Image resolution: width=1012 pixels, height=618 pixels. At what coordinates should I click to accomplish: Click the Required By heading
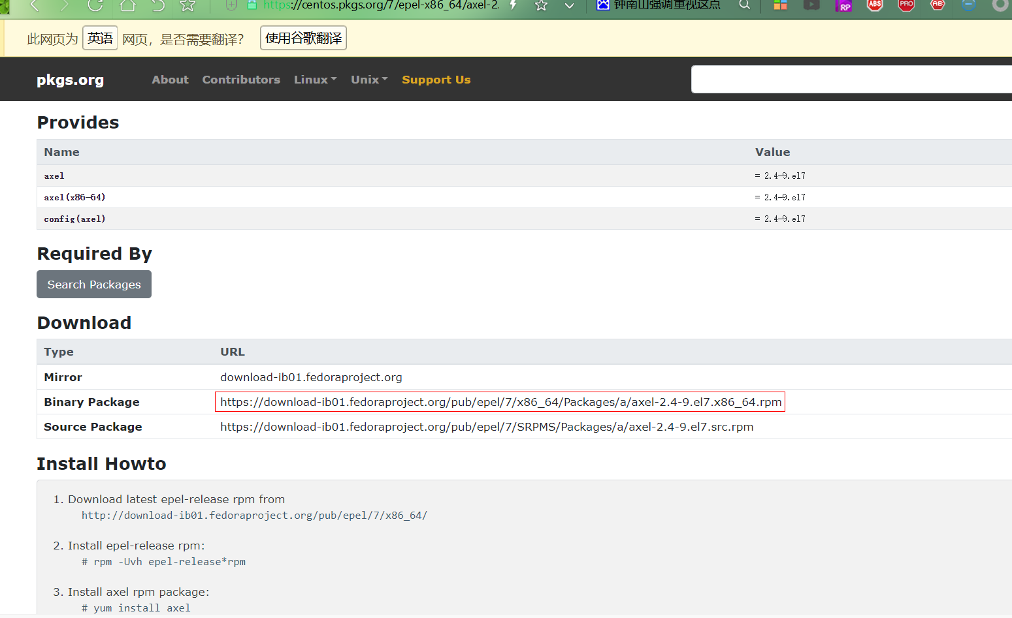tap(94, 254)
